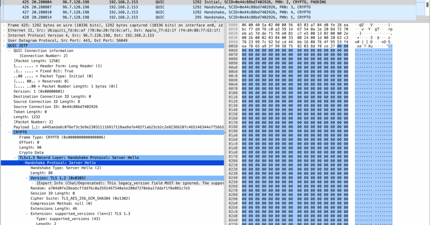Image resolution: width=430 pixels, height=225 pixels.
Task: Select Packet Number Length: 1 bytes line
Action: click(x=65, y=86)
